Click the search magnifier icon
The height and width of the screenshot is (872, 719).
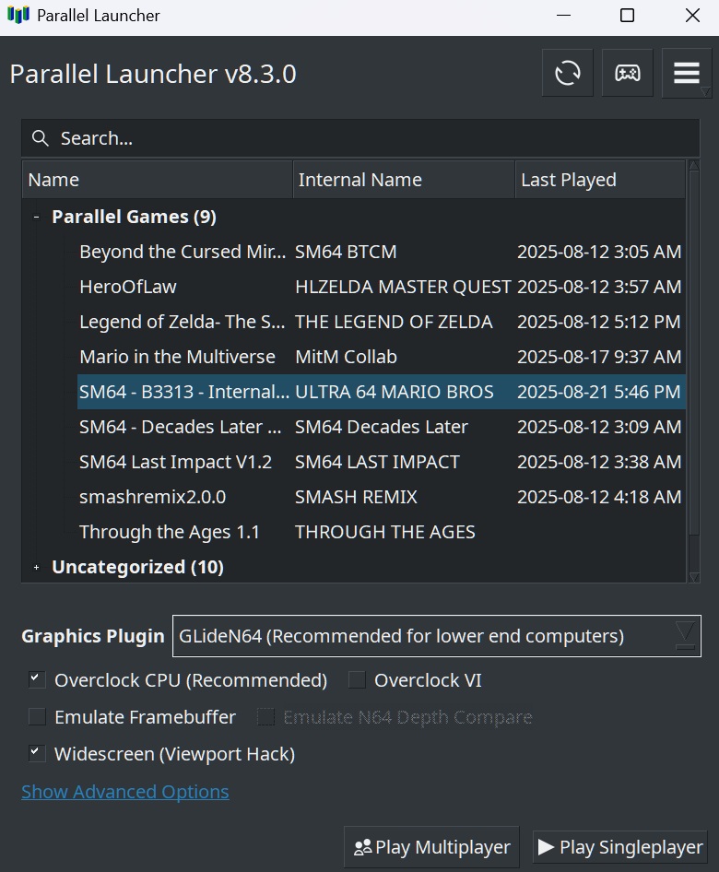click(40, 138)
